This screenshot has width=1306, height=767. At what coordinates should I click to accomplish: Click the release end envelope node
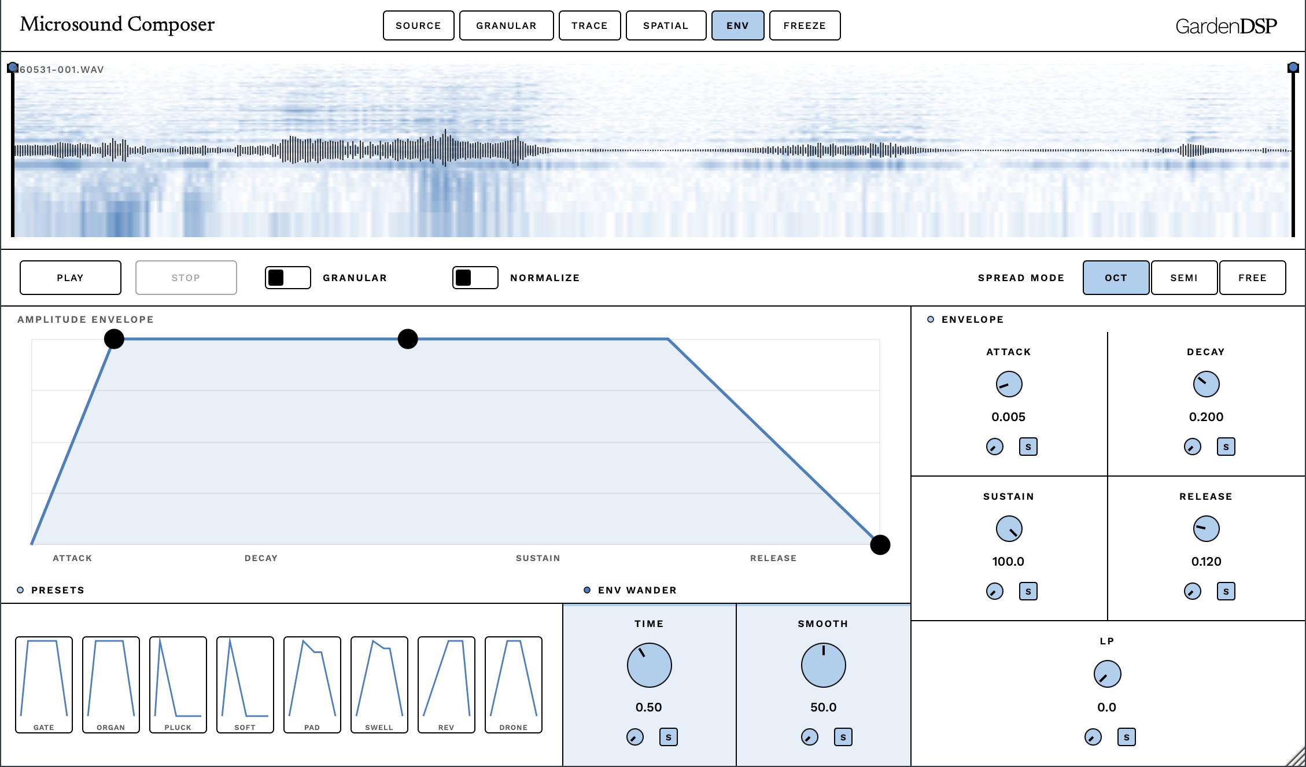coord(880,545)
